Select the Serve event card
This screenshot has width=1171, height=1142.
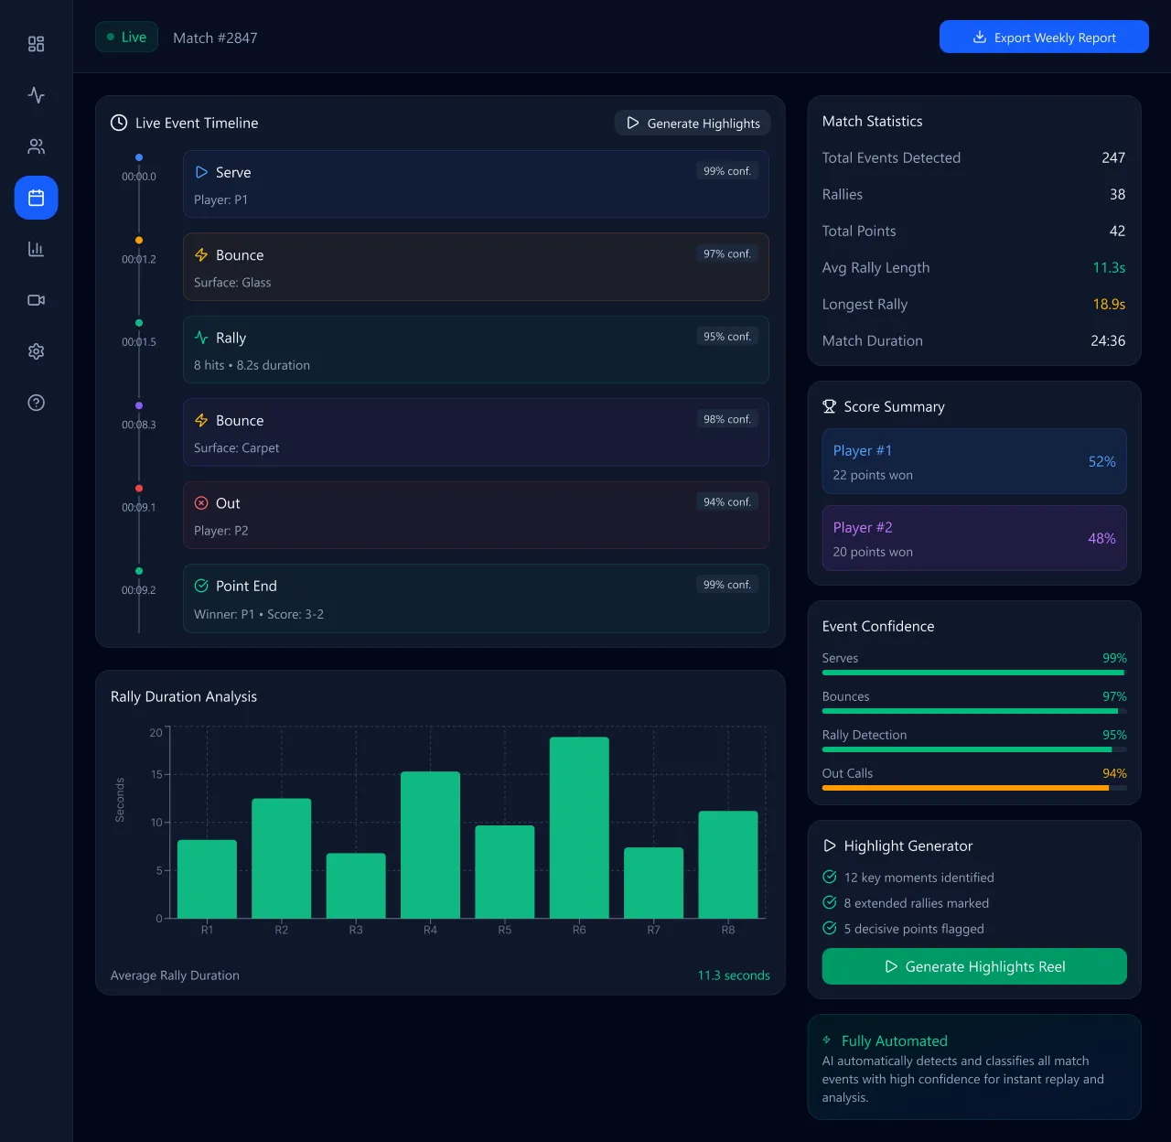click(475, 184)
